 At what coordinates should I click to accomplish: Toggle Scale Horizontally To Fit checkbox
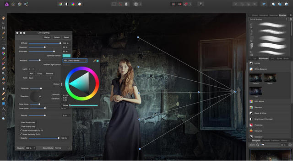coord(21,130)
